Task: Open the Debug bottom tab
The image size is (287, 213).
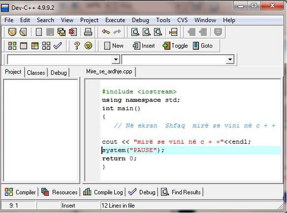Action: pos(142,192)
